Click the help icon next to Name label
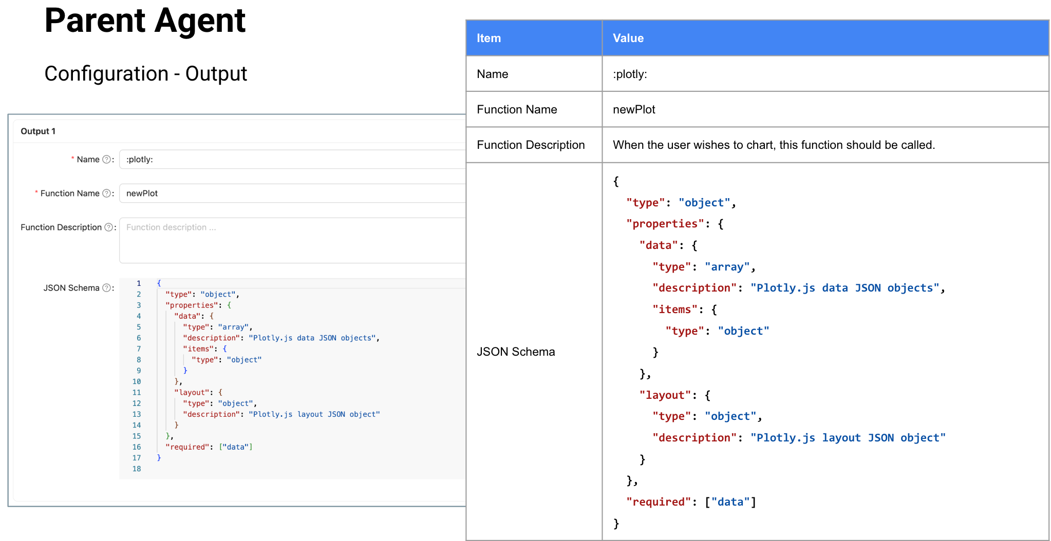The image size is (1051, 541). pyautogui.click(x=106, y=160)
